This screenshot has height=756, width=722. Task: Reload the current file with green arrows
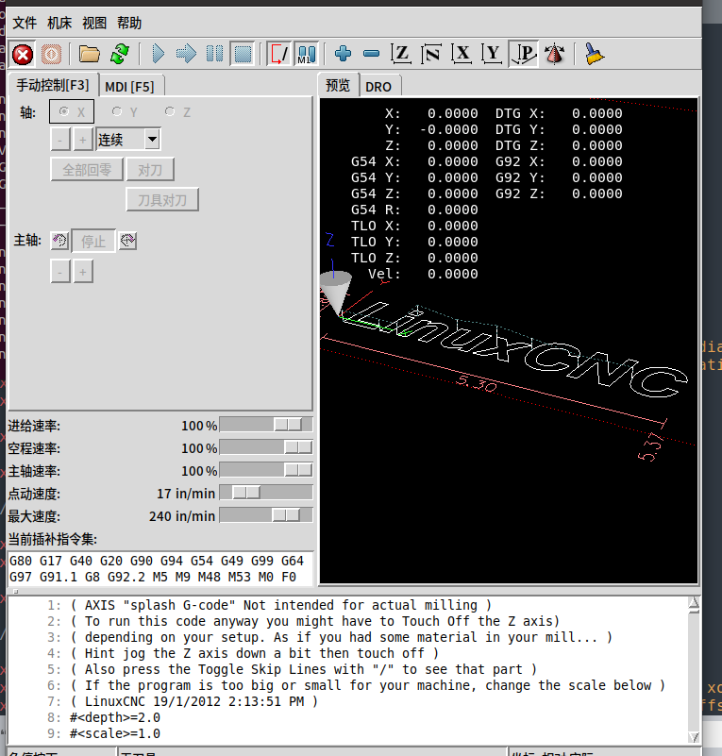(120, 54)
